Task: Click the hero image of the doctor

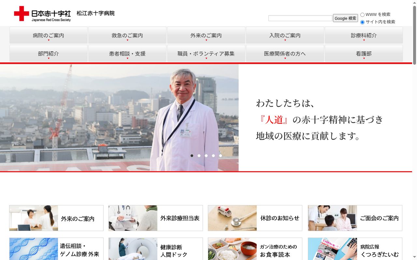Action: coord(119,118)
